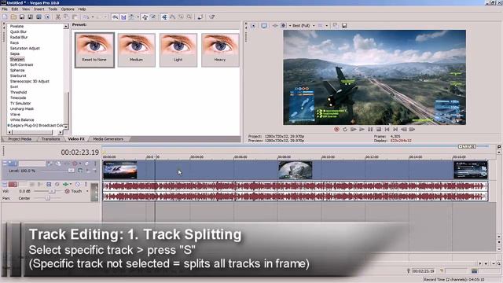Click the save snapshot to file icon
The width and height of the screenshot is (503, 283).
344,26
